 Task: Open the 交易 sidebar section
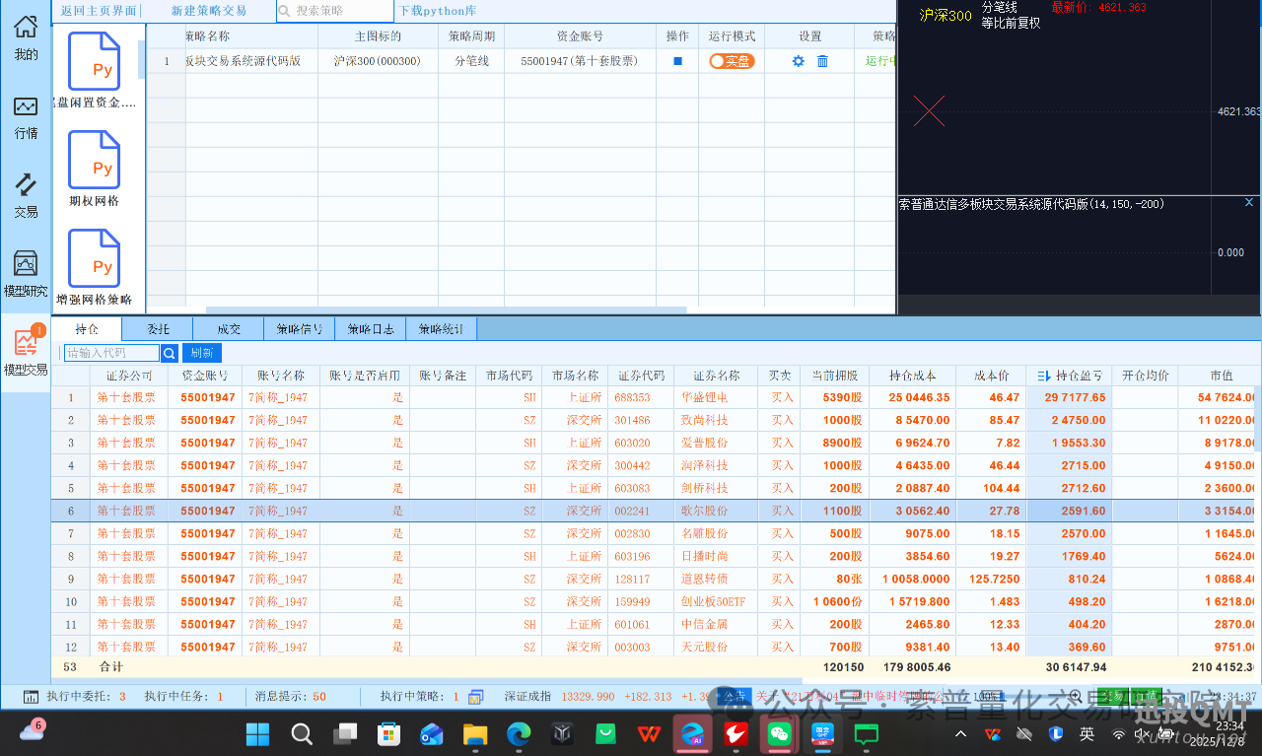25,197
